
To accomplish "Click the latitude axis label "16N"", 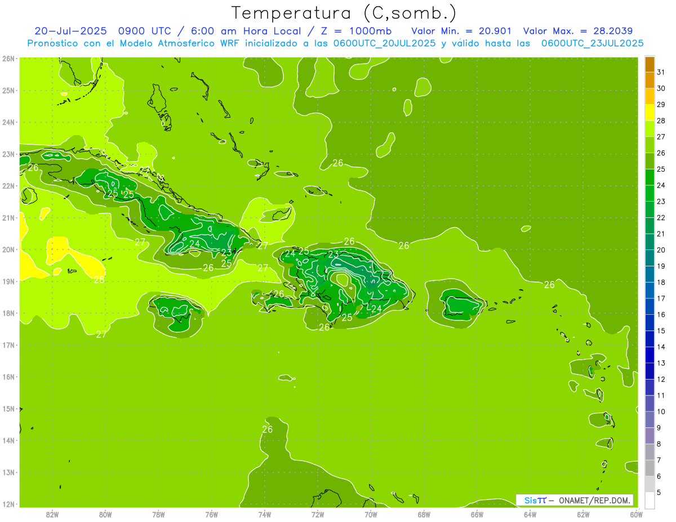I will pyautogui.click(x=8, y=377).
